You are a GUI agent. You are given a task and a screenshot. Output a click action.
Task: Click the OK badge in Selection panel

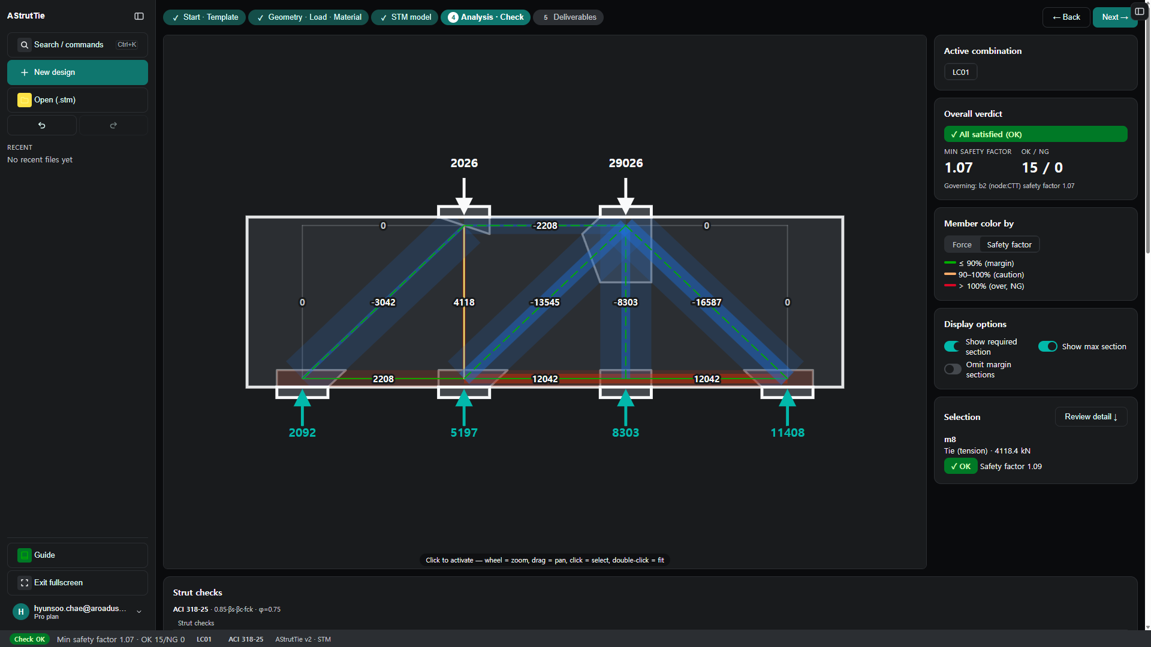pos(960,467)
